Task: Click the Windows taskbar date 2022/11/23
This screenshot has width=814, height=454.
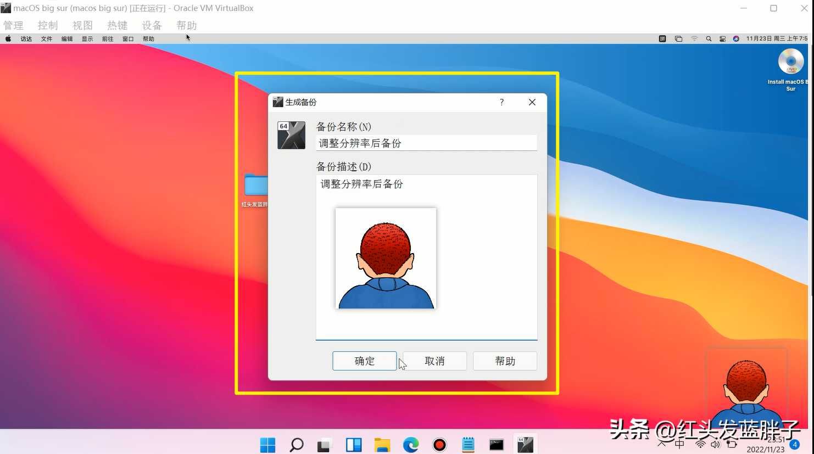Action: pyautogui.click(x=766, y=449)
